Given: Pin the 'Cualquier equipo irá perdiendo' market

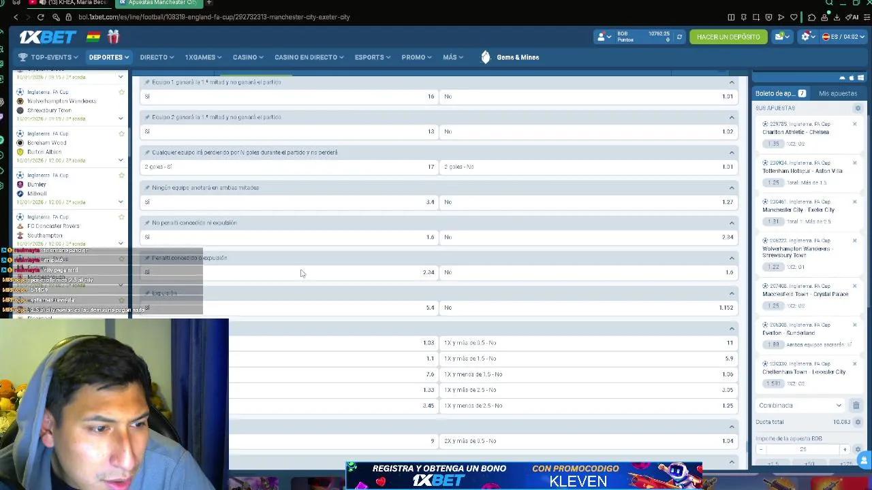Looking at the screenshot, I should point(146,152).
